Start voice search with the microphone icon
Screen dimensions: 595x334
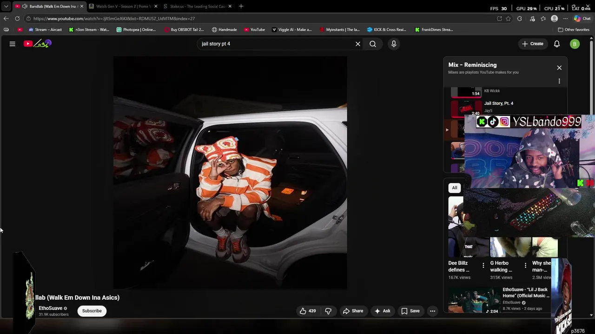[x=394, y=44]
